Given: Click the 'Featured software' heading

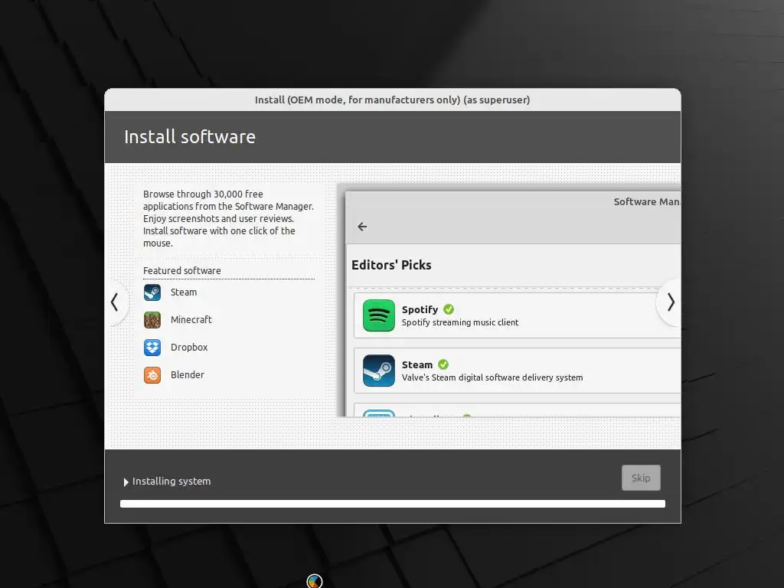Looking at the screenshot, I should pos(182,270).
